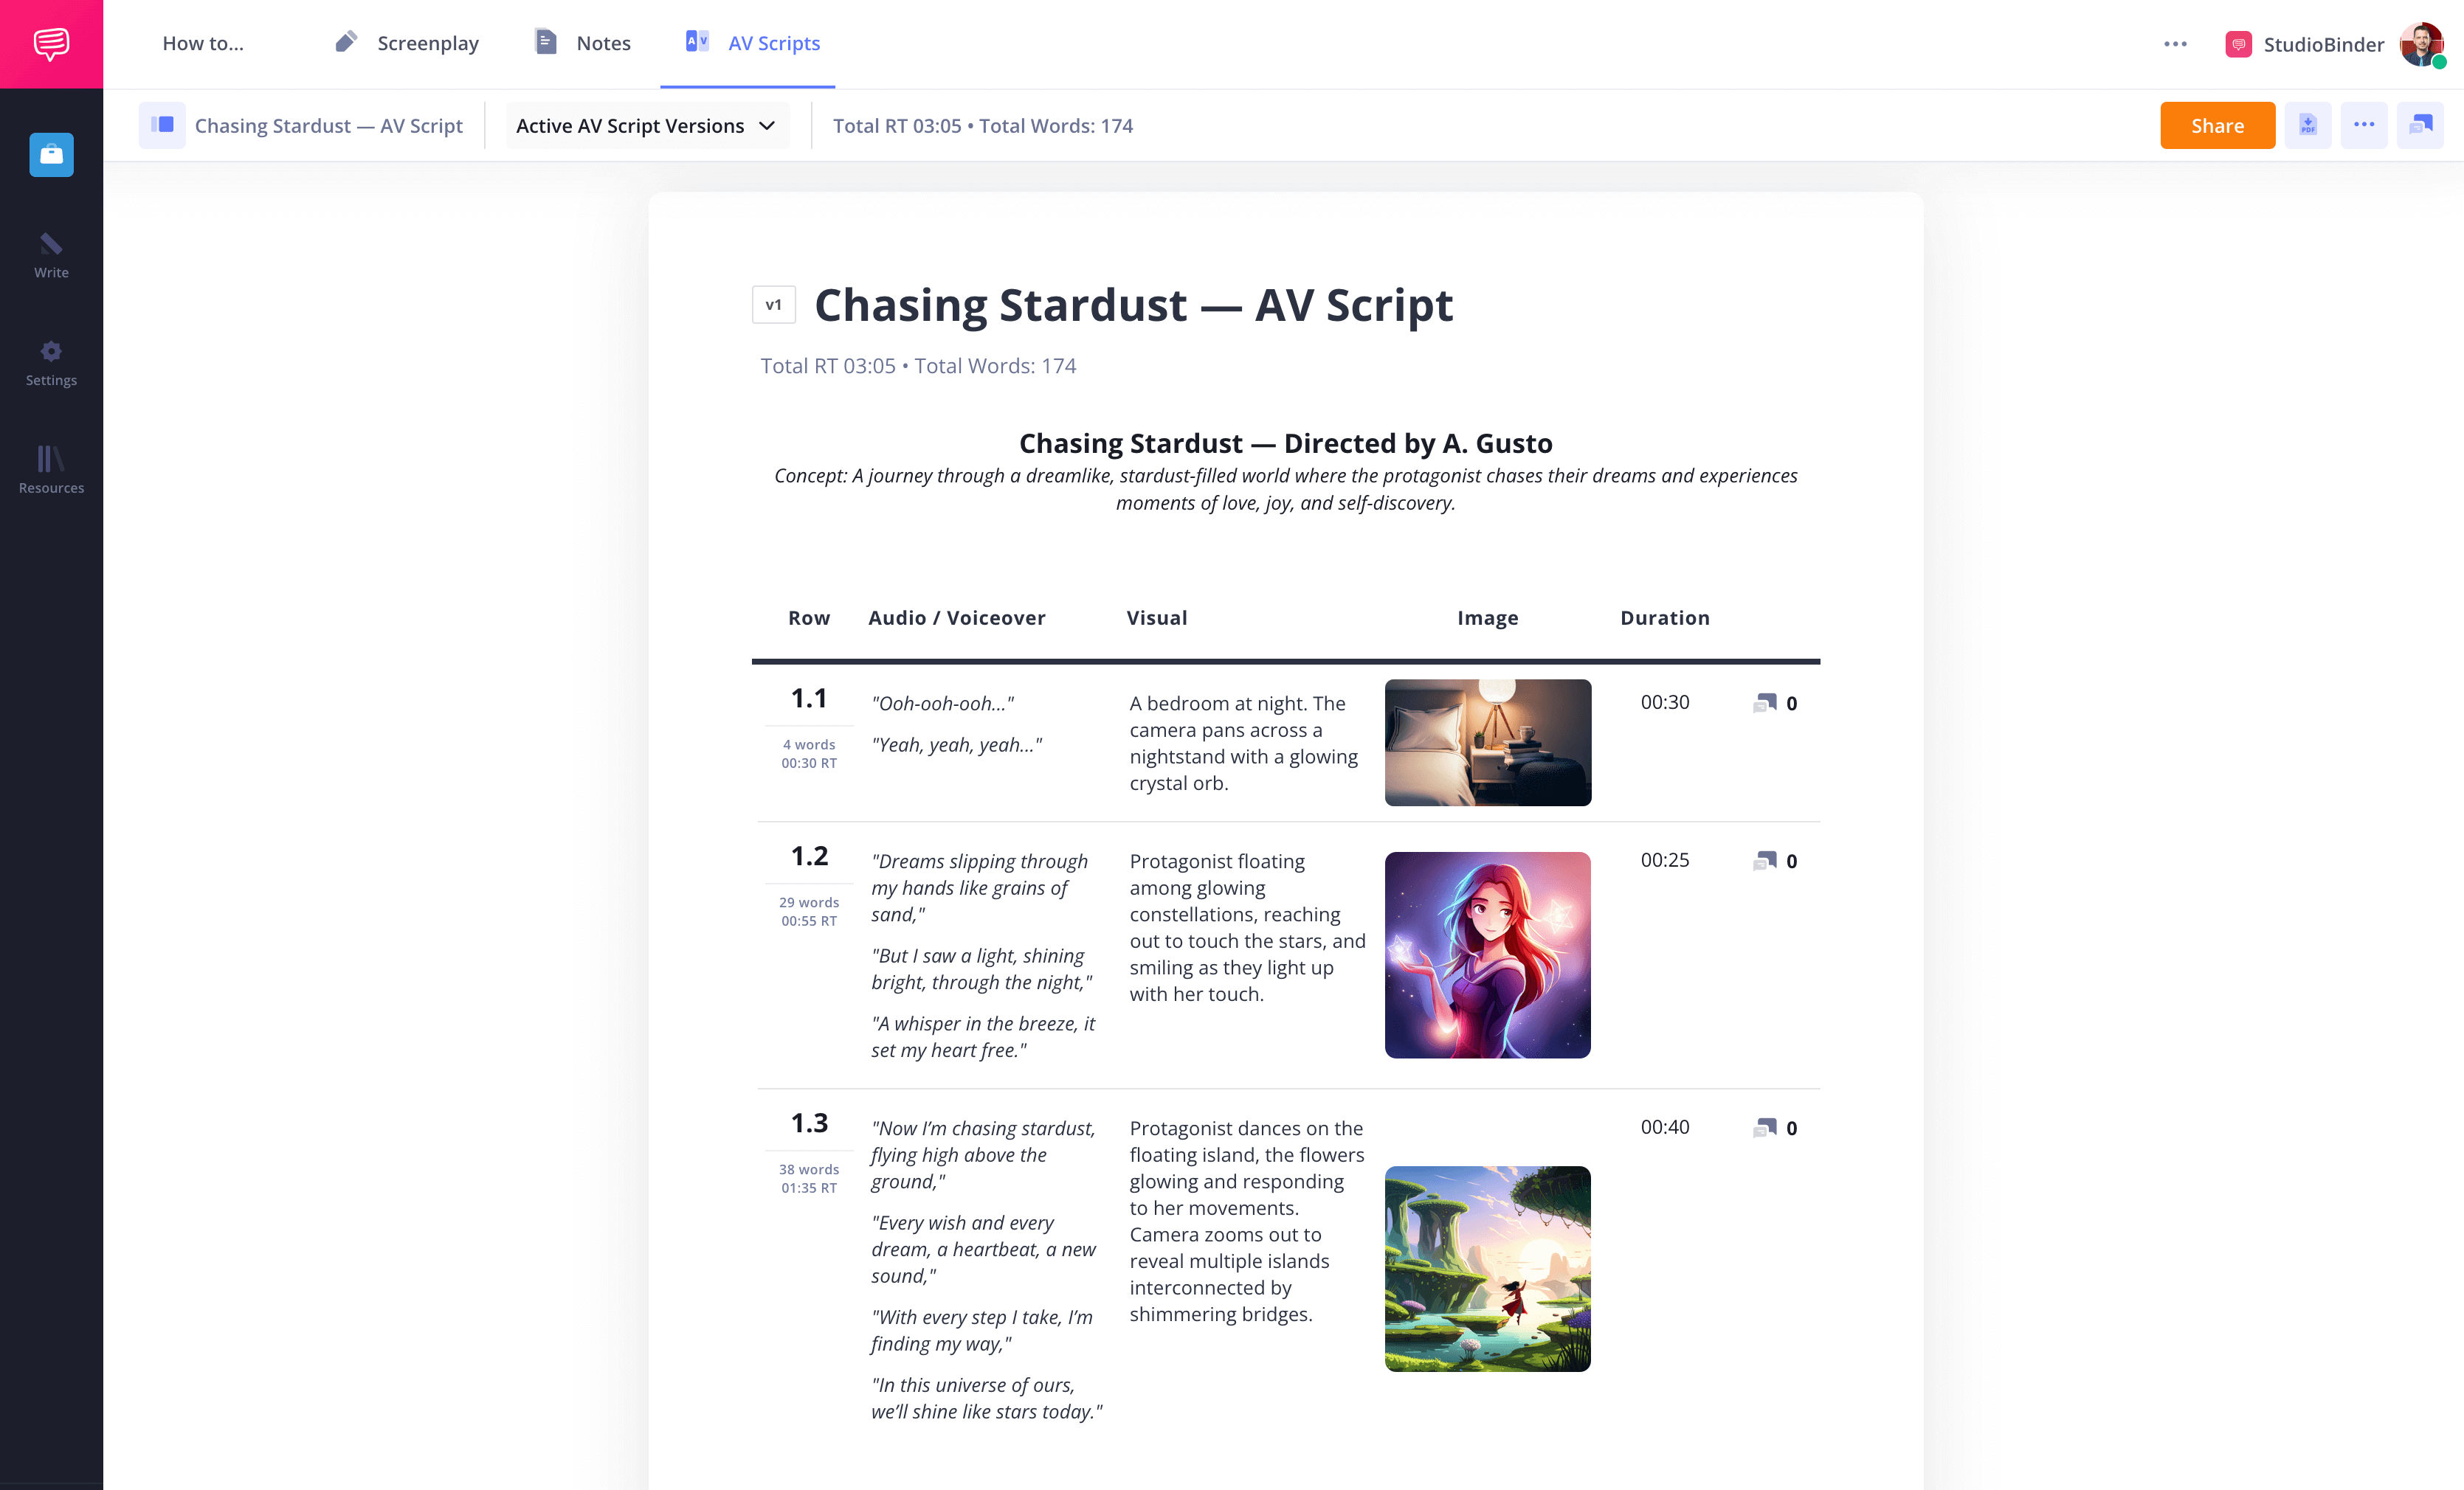Click comment icon for row 1.1

coord(1765,704)
